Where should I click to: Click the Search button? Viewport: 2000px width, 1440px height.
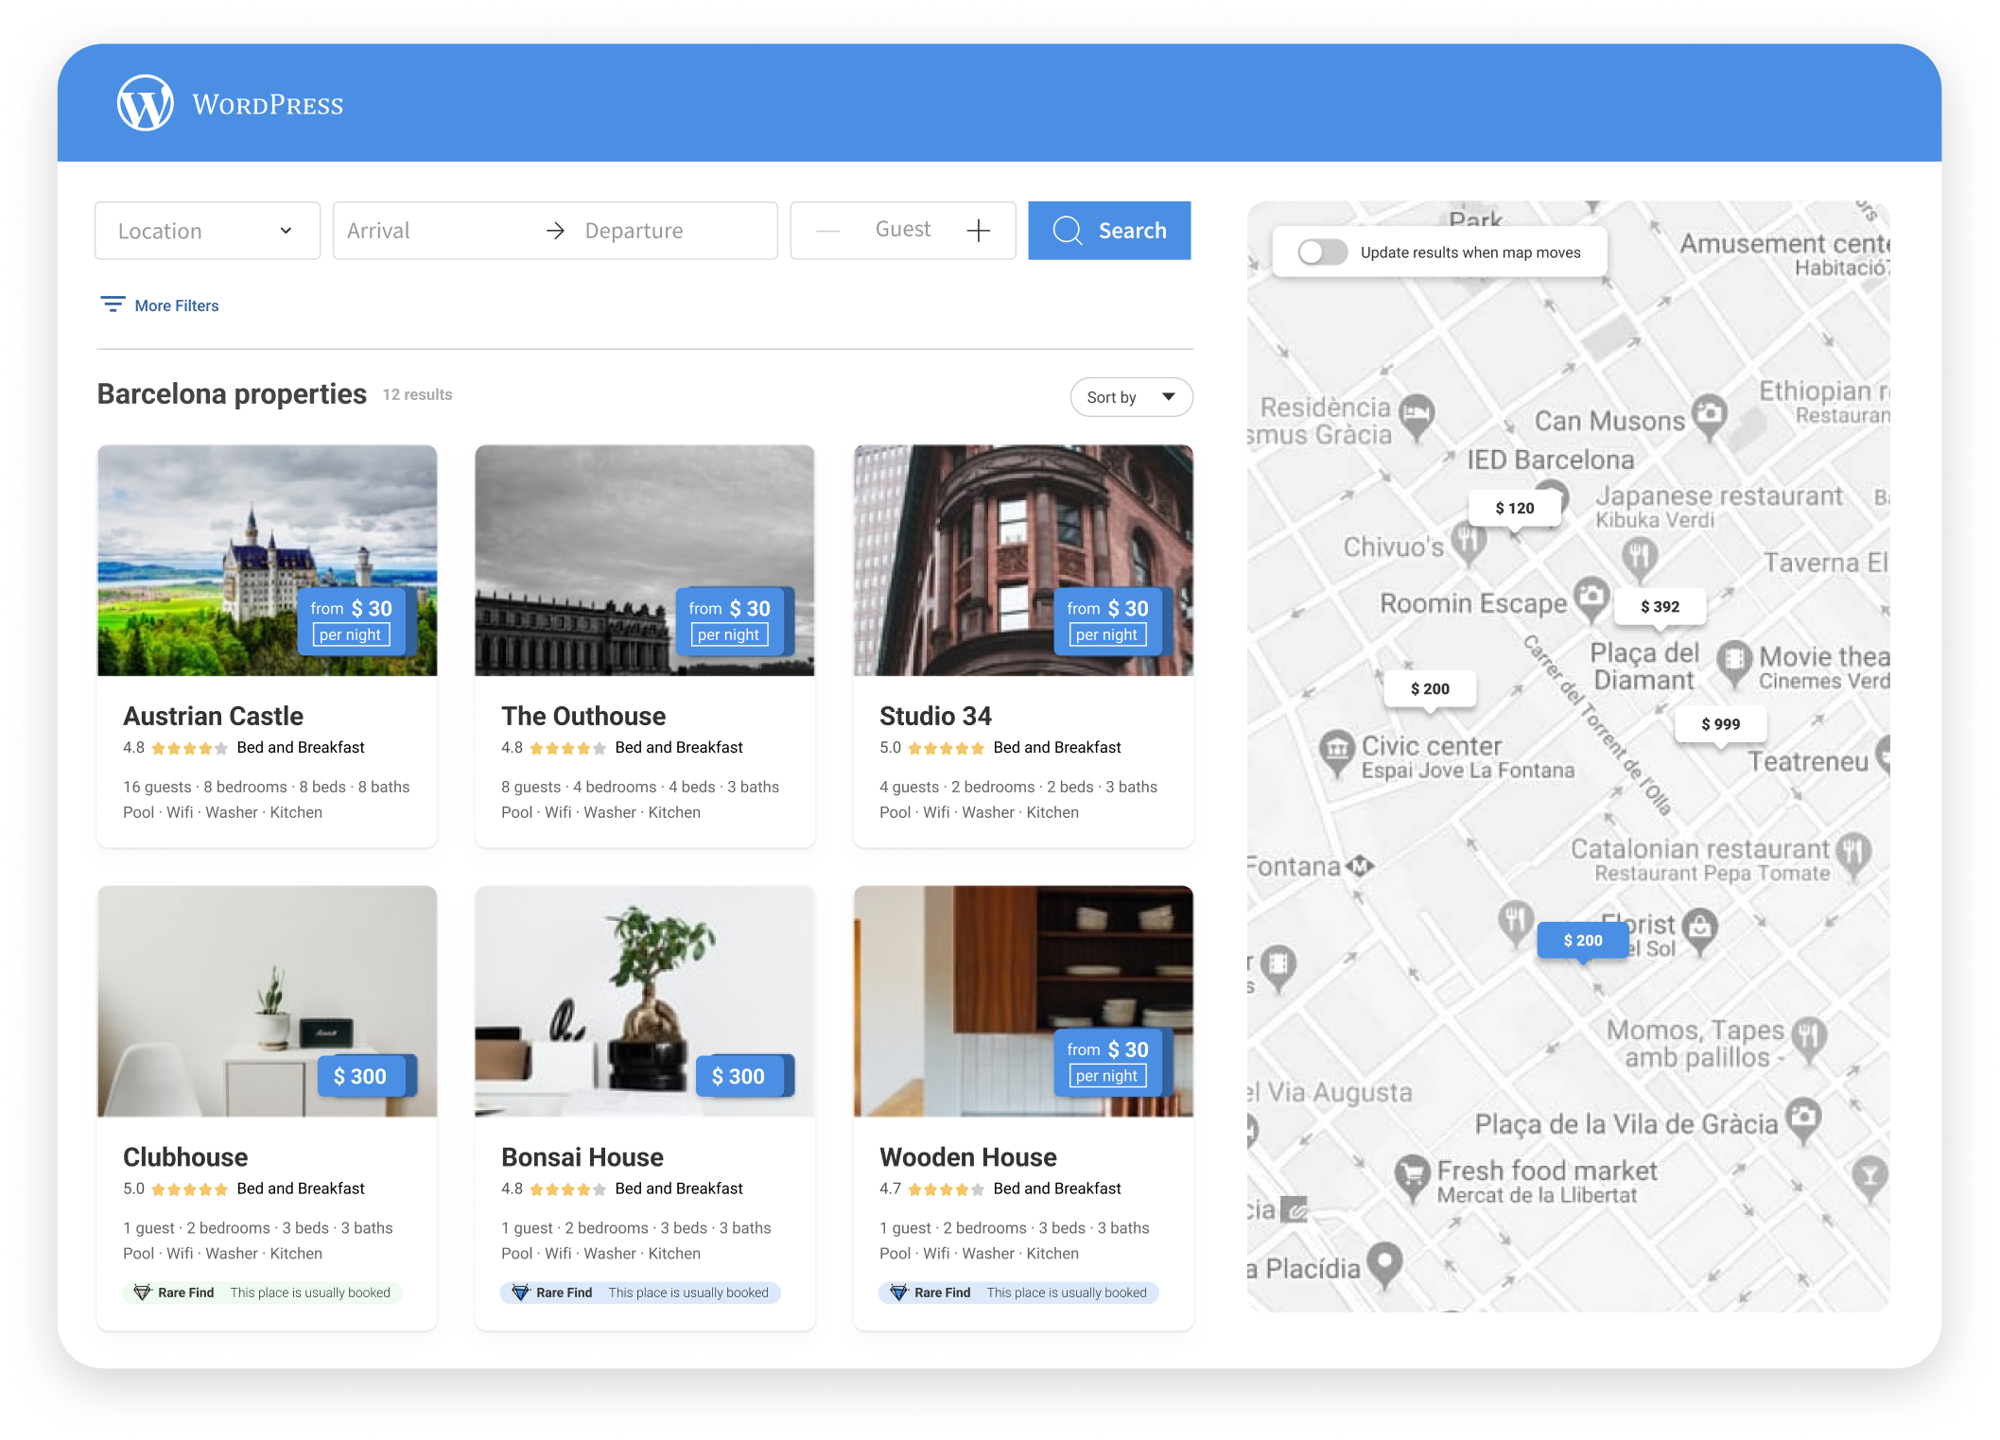click(x=1109, y=231)
